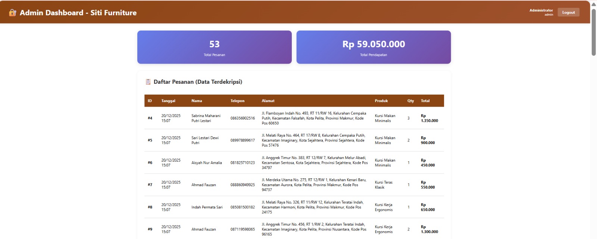
Task: Click the Nama column header
Action: [197, 101]
